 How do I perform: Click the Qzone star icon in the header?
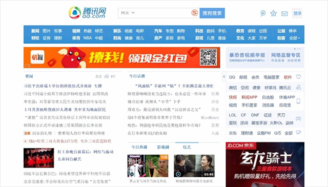pyautogui.click(x=273, y=13)
